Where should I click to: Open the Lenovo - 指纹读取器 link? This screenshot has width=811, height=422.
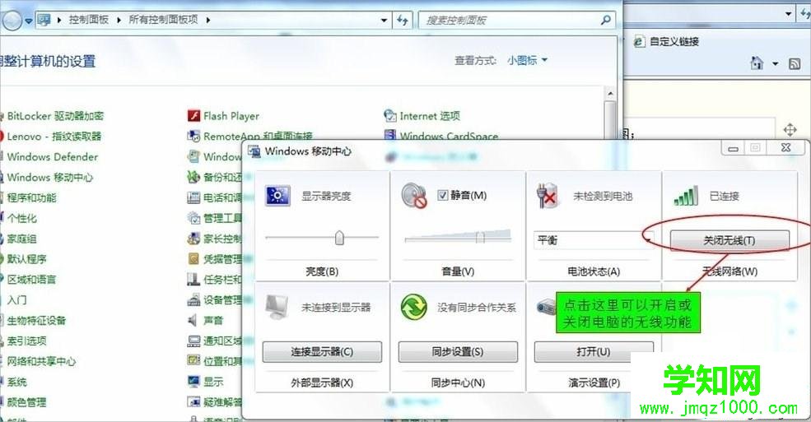click(54, 137)
